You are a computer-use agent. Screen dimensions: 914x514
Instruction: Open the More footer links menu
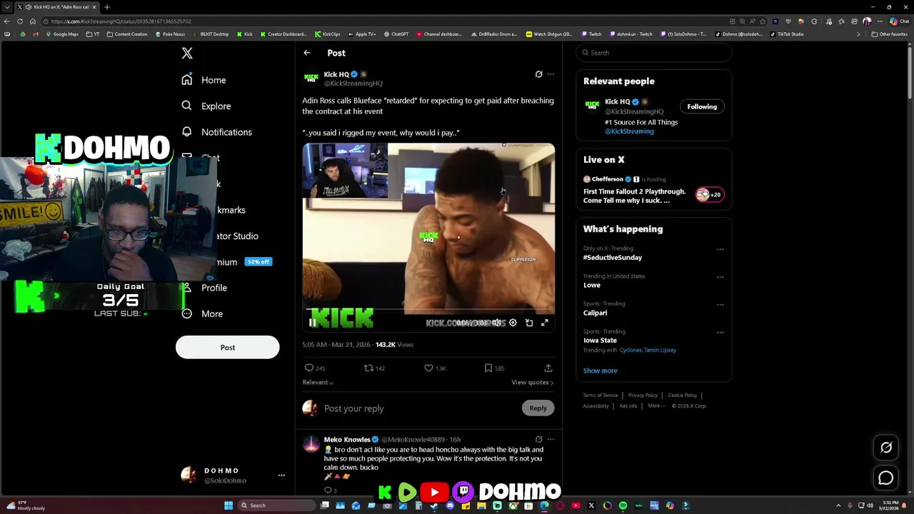(x=656, y=405)
